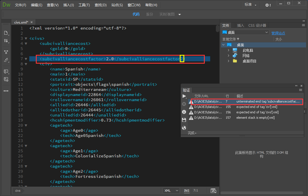Click the remove comment icon
The height and width of the screenshot is (196, 308).
click(6, 80)
